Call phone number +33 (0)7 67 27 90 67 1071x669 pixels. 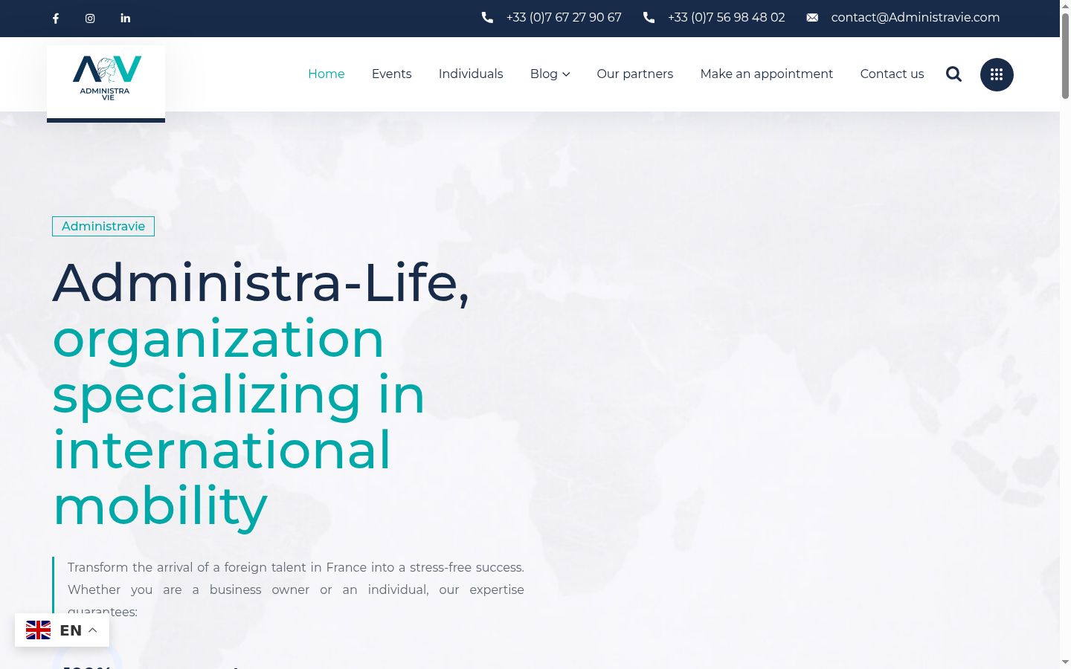[564, 18]
